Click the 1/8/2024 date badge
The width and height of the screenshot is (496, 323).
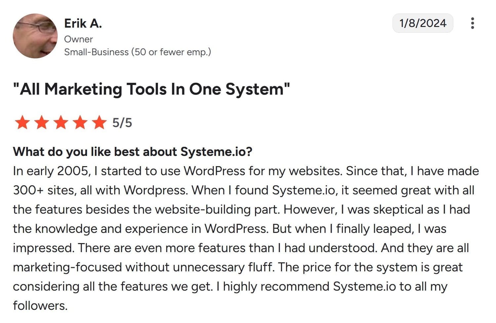423,23
